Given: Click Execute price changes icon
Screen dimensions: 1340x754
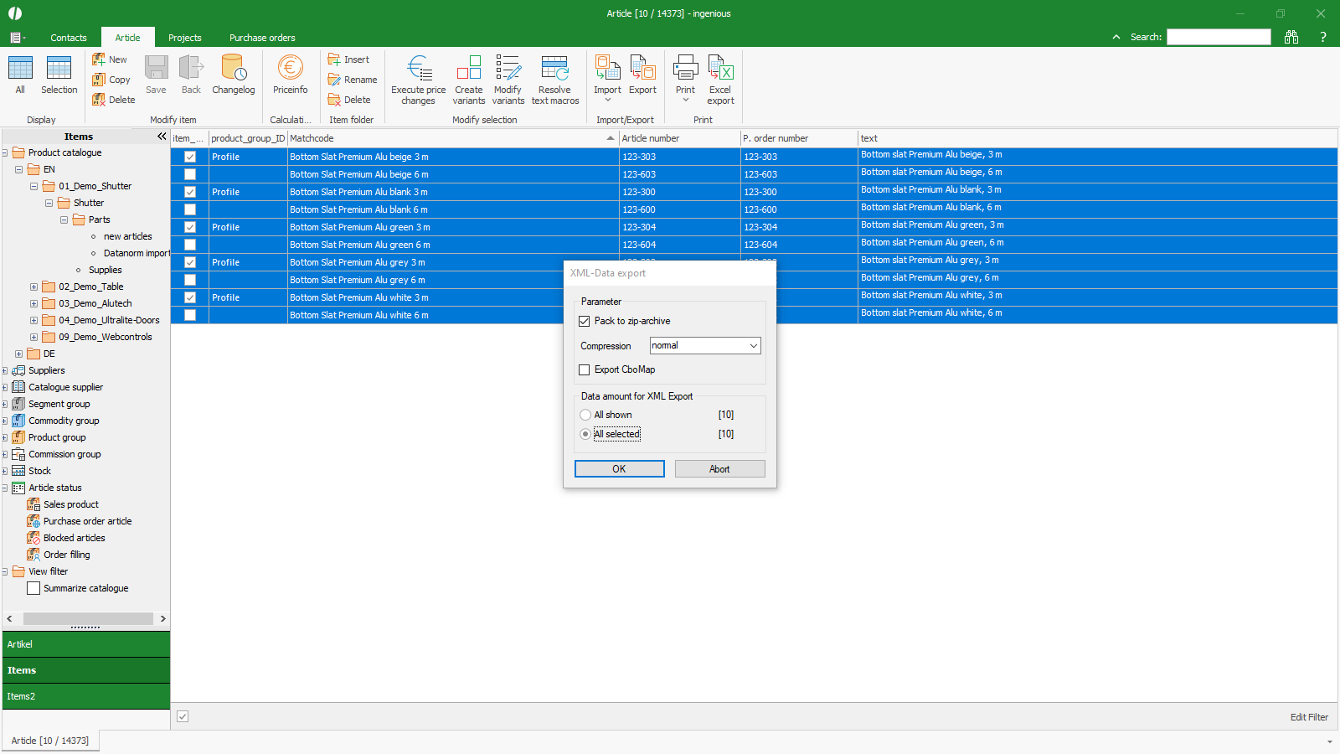Looking at the screenshot, I should click(418, 69).
